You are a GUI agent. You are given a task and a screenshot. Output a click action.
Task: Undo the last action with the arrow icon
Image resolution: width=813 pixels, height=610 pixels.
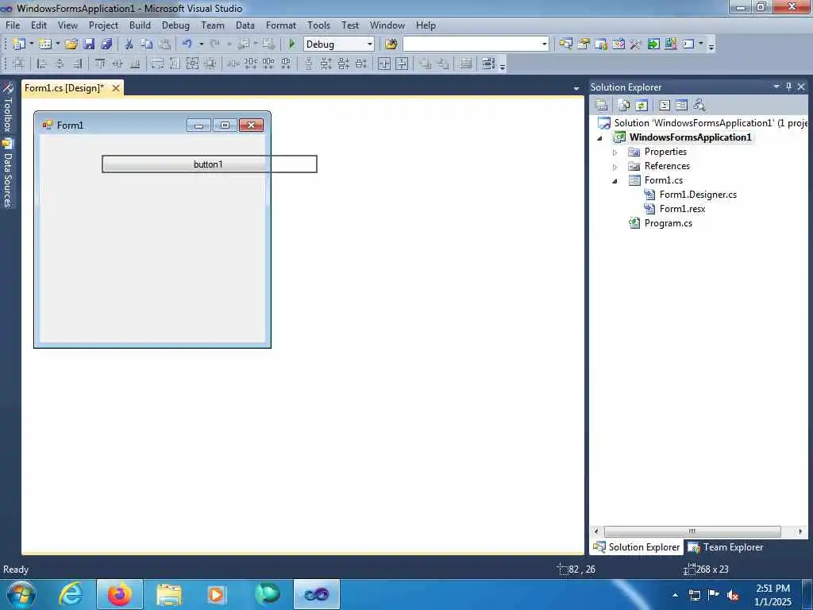(187, 44)
